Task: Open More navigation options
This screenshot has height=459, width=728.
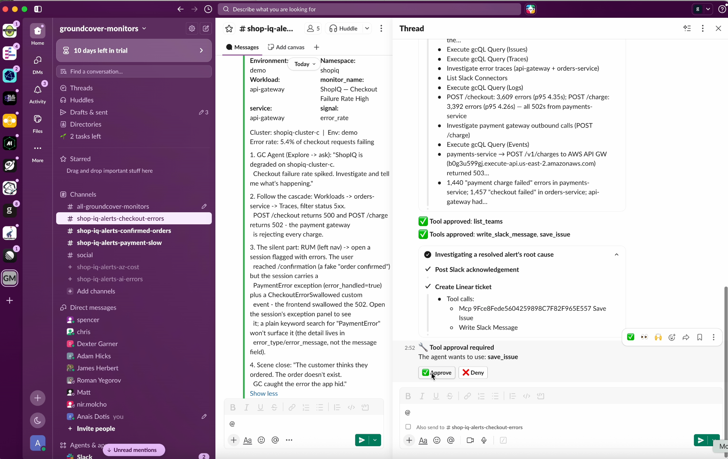Action: [38, 153]
